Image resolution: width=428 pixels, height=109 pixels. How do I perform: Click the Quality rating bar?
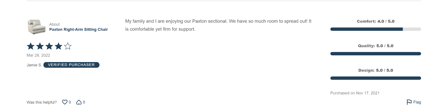376,54
